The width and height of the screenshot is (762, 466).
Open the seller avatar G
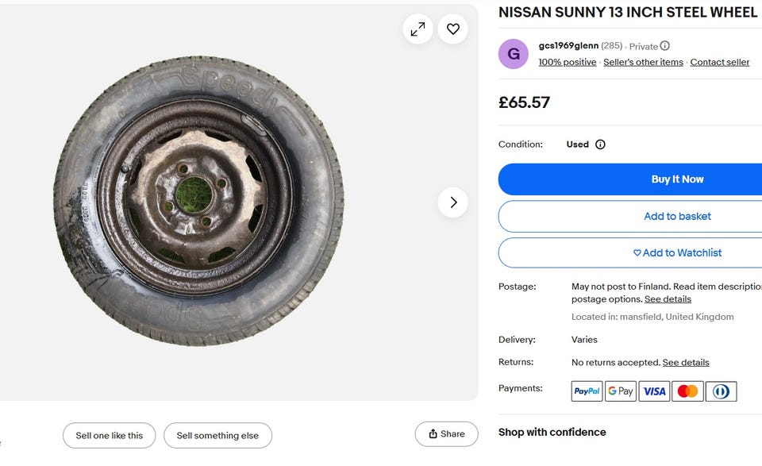coord(514,54)
